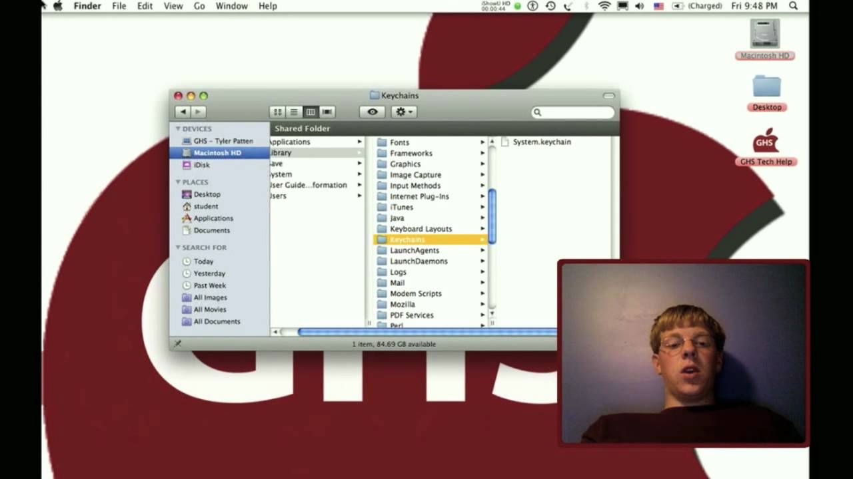The height and width of the screenshot is (479, 853).
Task: Click the US flag input menu
Action: pos(658,6)
